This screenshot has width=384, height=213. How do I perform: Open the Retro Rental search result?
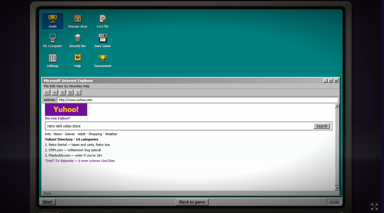pyautogui.click(x=77, y=145)
